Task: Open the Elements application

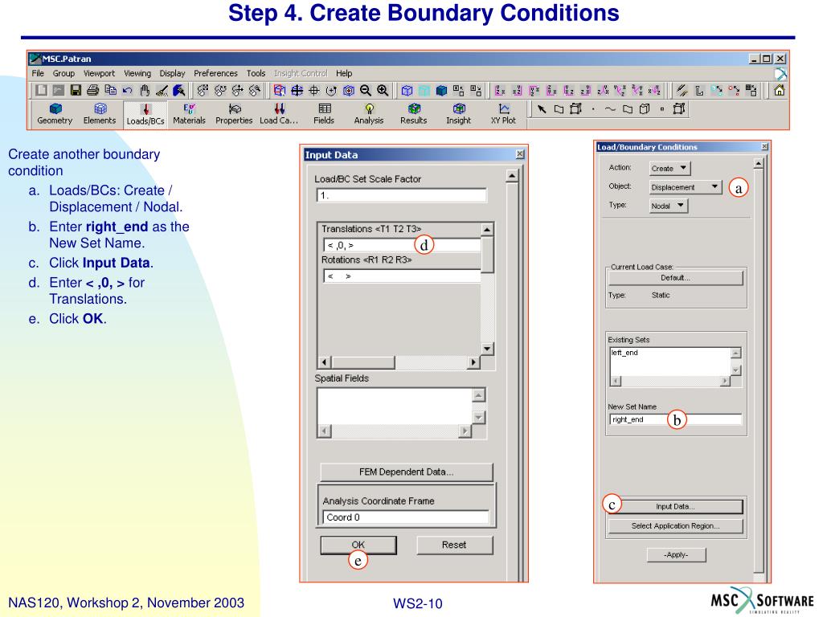Action: pos(100,114)
